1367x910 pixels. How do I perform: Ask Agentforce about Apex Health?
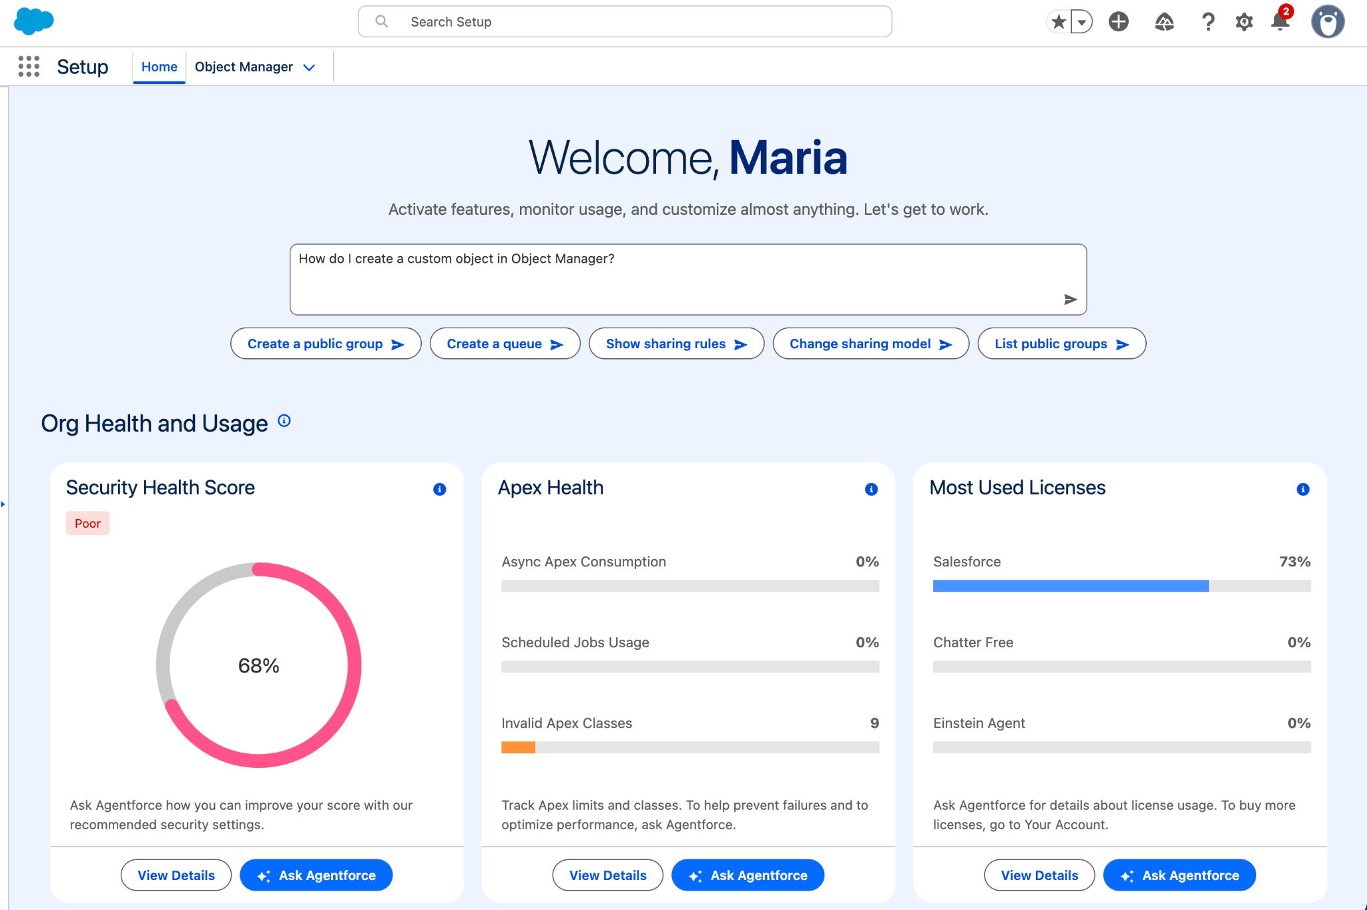tap(748, 875)
